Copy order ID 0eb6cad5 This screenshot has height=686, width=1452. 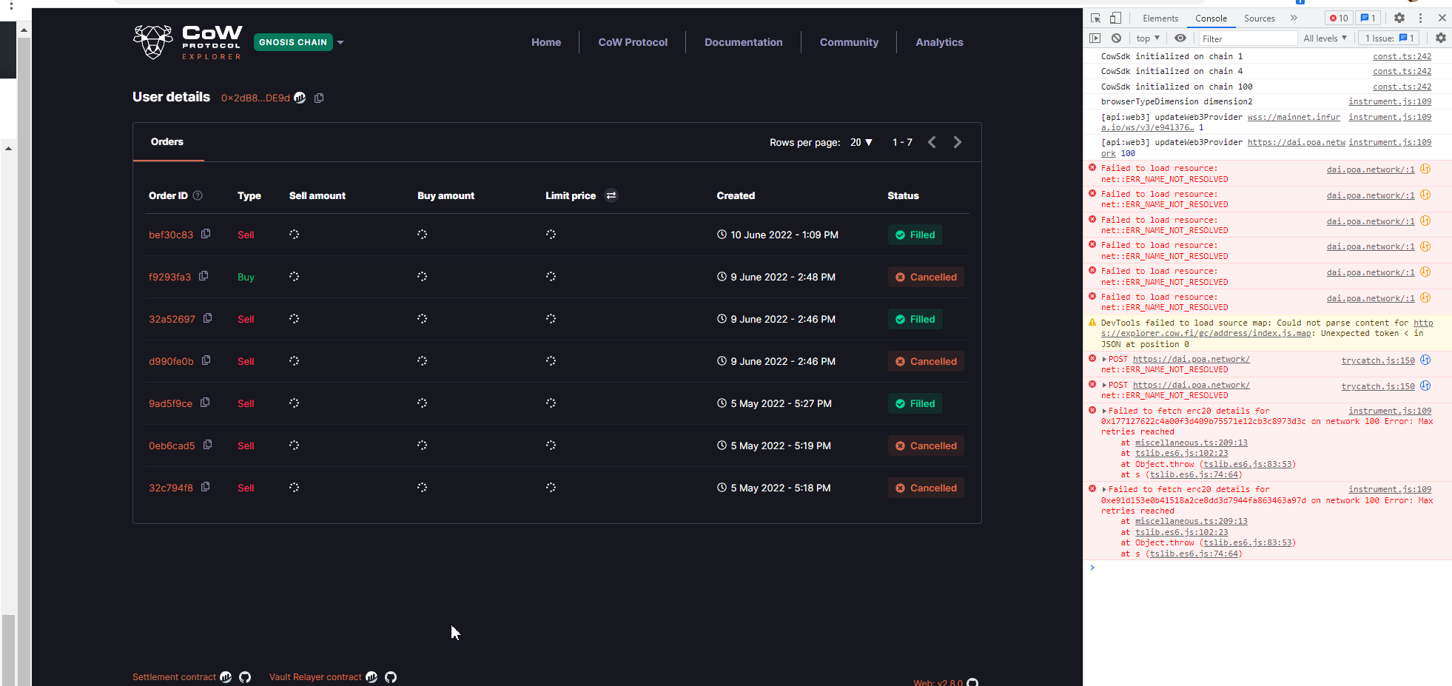click(x=207, y=445)
